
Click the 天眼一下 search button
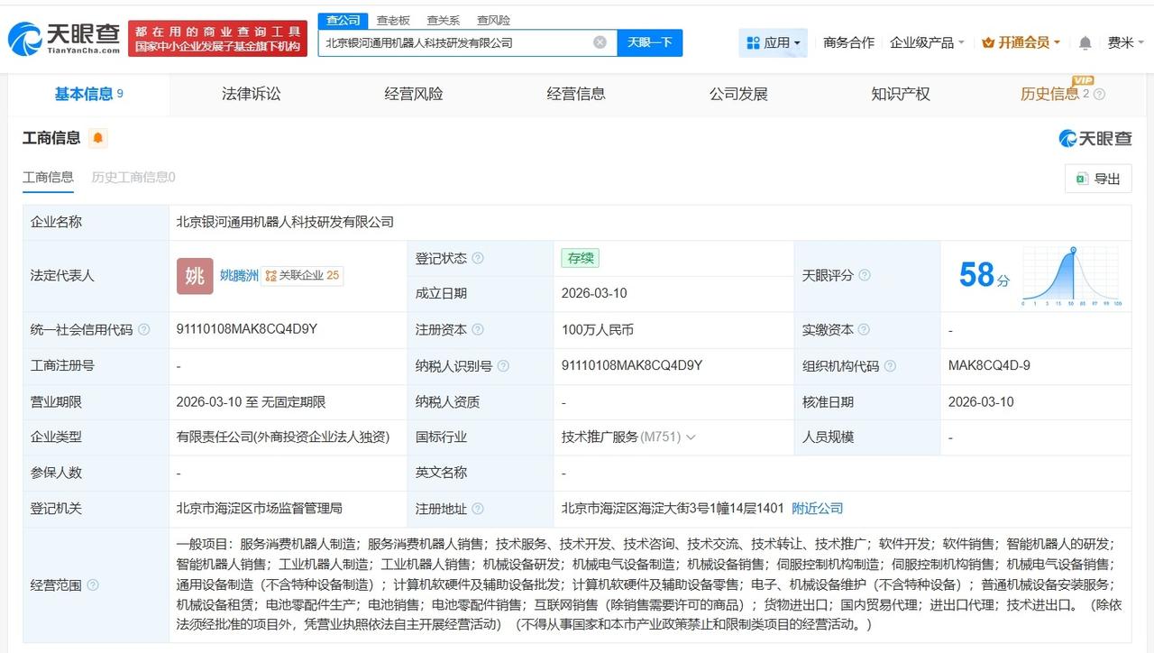click(x=650, y=41)
